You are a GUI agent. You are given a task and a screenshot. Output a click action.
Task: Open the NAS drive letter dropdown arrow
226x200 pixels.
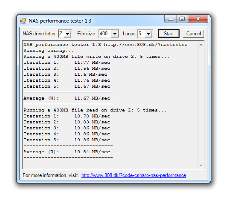click(67, 34)
